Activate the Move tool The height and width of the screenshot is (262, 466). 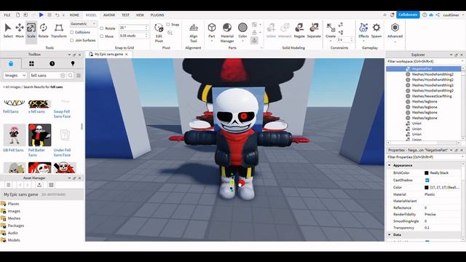20,31
